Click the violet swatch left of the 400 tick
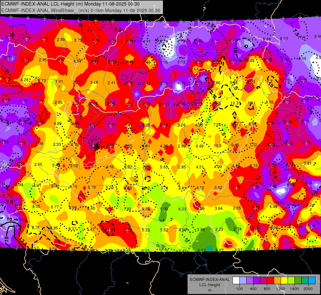Viewport: 321px width, 295px height. (x=250, y=281)
